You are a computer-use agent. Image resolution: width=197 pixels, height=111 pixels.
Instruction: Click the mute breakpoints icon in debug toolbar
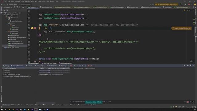point(91,66)
